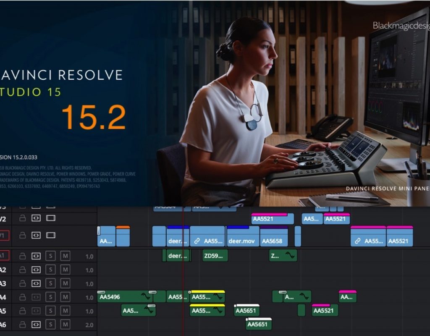Screen dimensions: 430x336
Task: Mute the A1 audio track
Action: click(x=65, y=256)
